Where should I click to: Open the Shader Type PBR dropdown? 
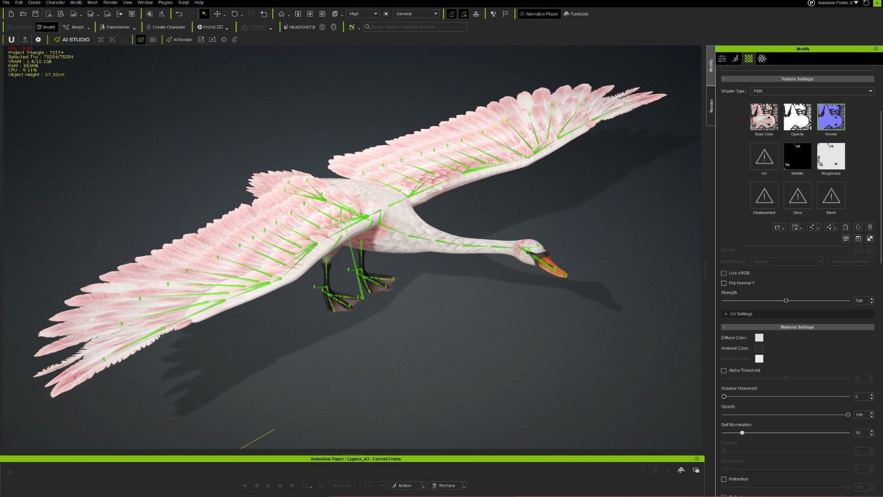point(812,91)
